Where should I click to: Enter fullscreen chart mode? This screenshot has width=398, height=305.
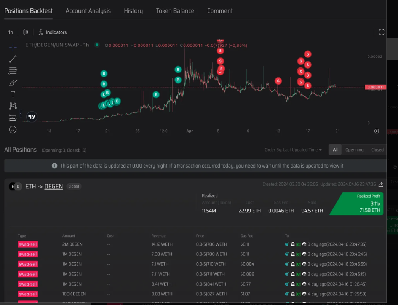tap(381, 32)
